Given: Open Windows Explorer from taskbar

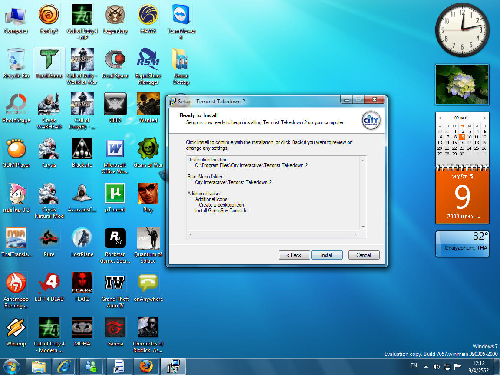Looking at the screenshot, I should point(38,367).
